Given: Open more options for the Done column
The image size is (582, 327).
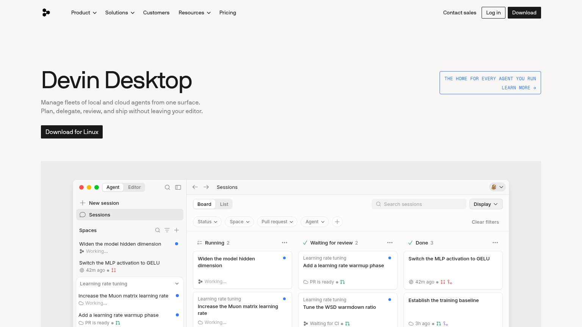Looking at the screenshot, I should tap(495, 243).
